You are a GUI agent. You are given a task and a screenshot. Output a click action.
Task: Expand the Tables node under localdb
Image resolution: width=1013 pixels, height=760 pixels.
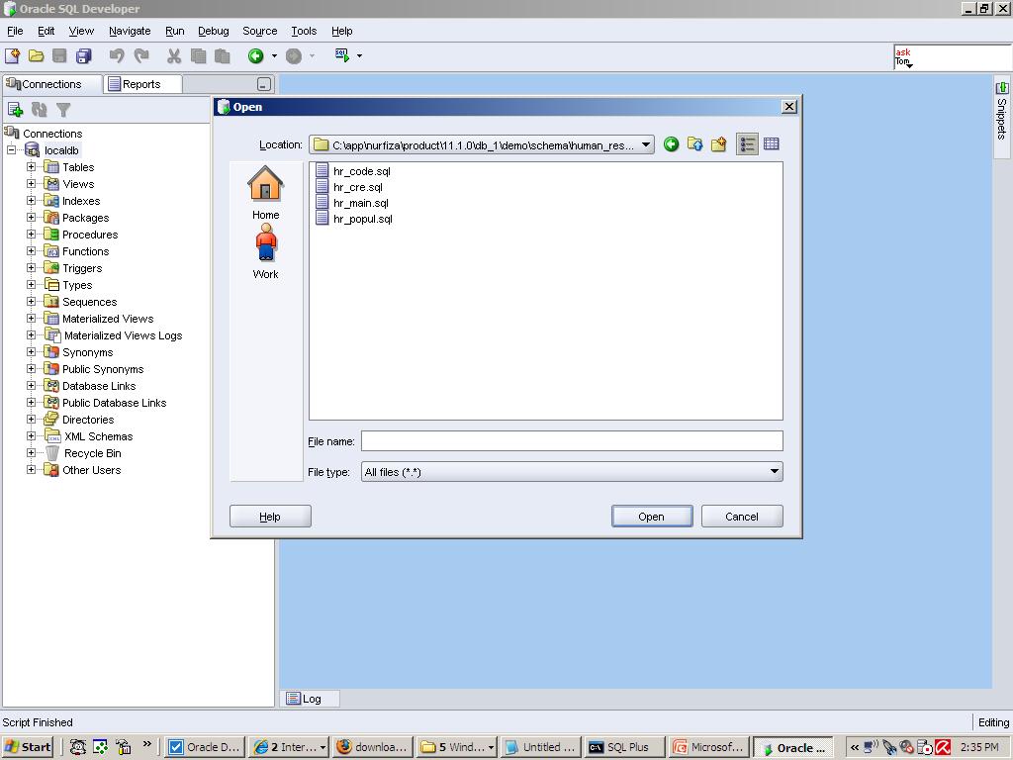click(x=31, y=166)
